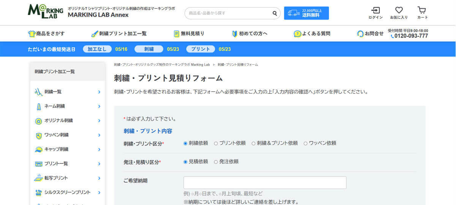Expand chevron on 転写プリント row
Image resolution: width=456 pixels, height=205 pixels.
point(99,178)
